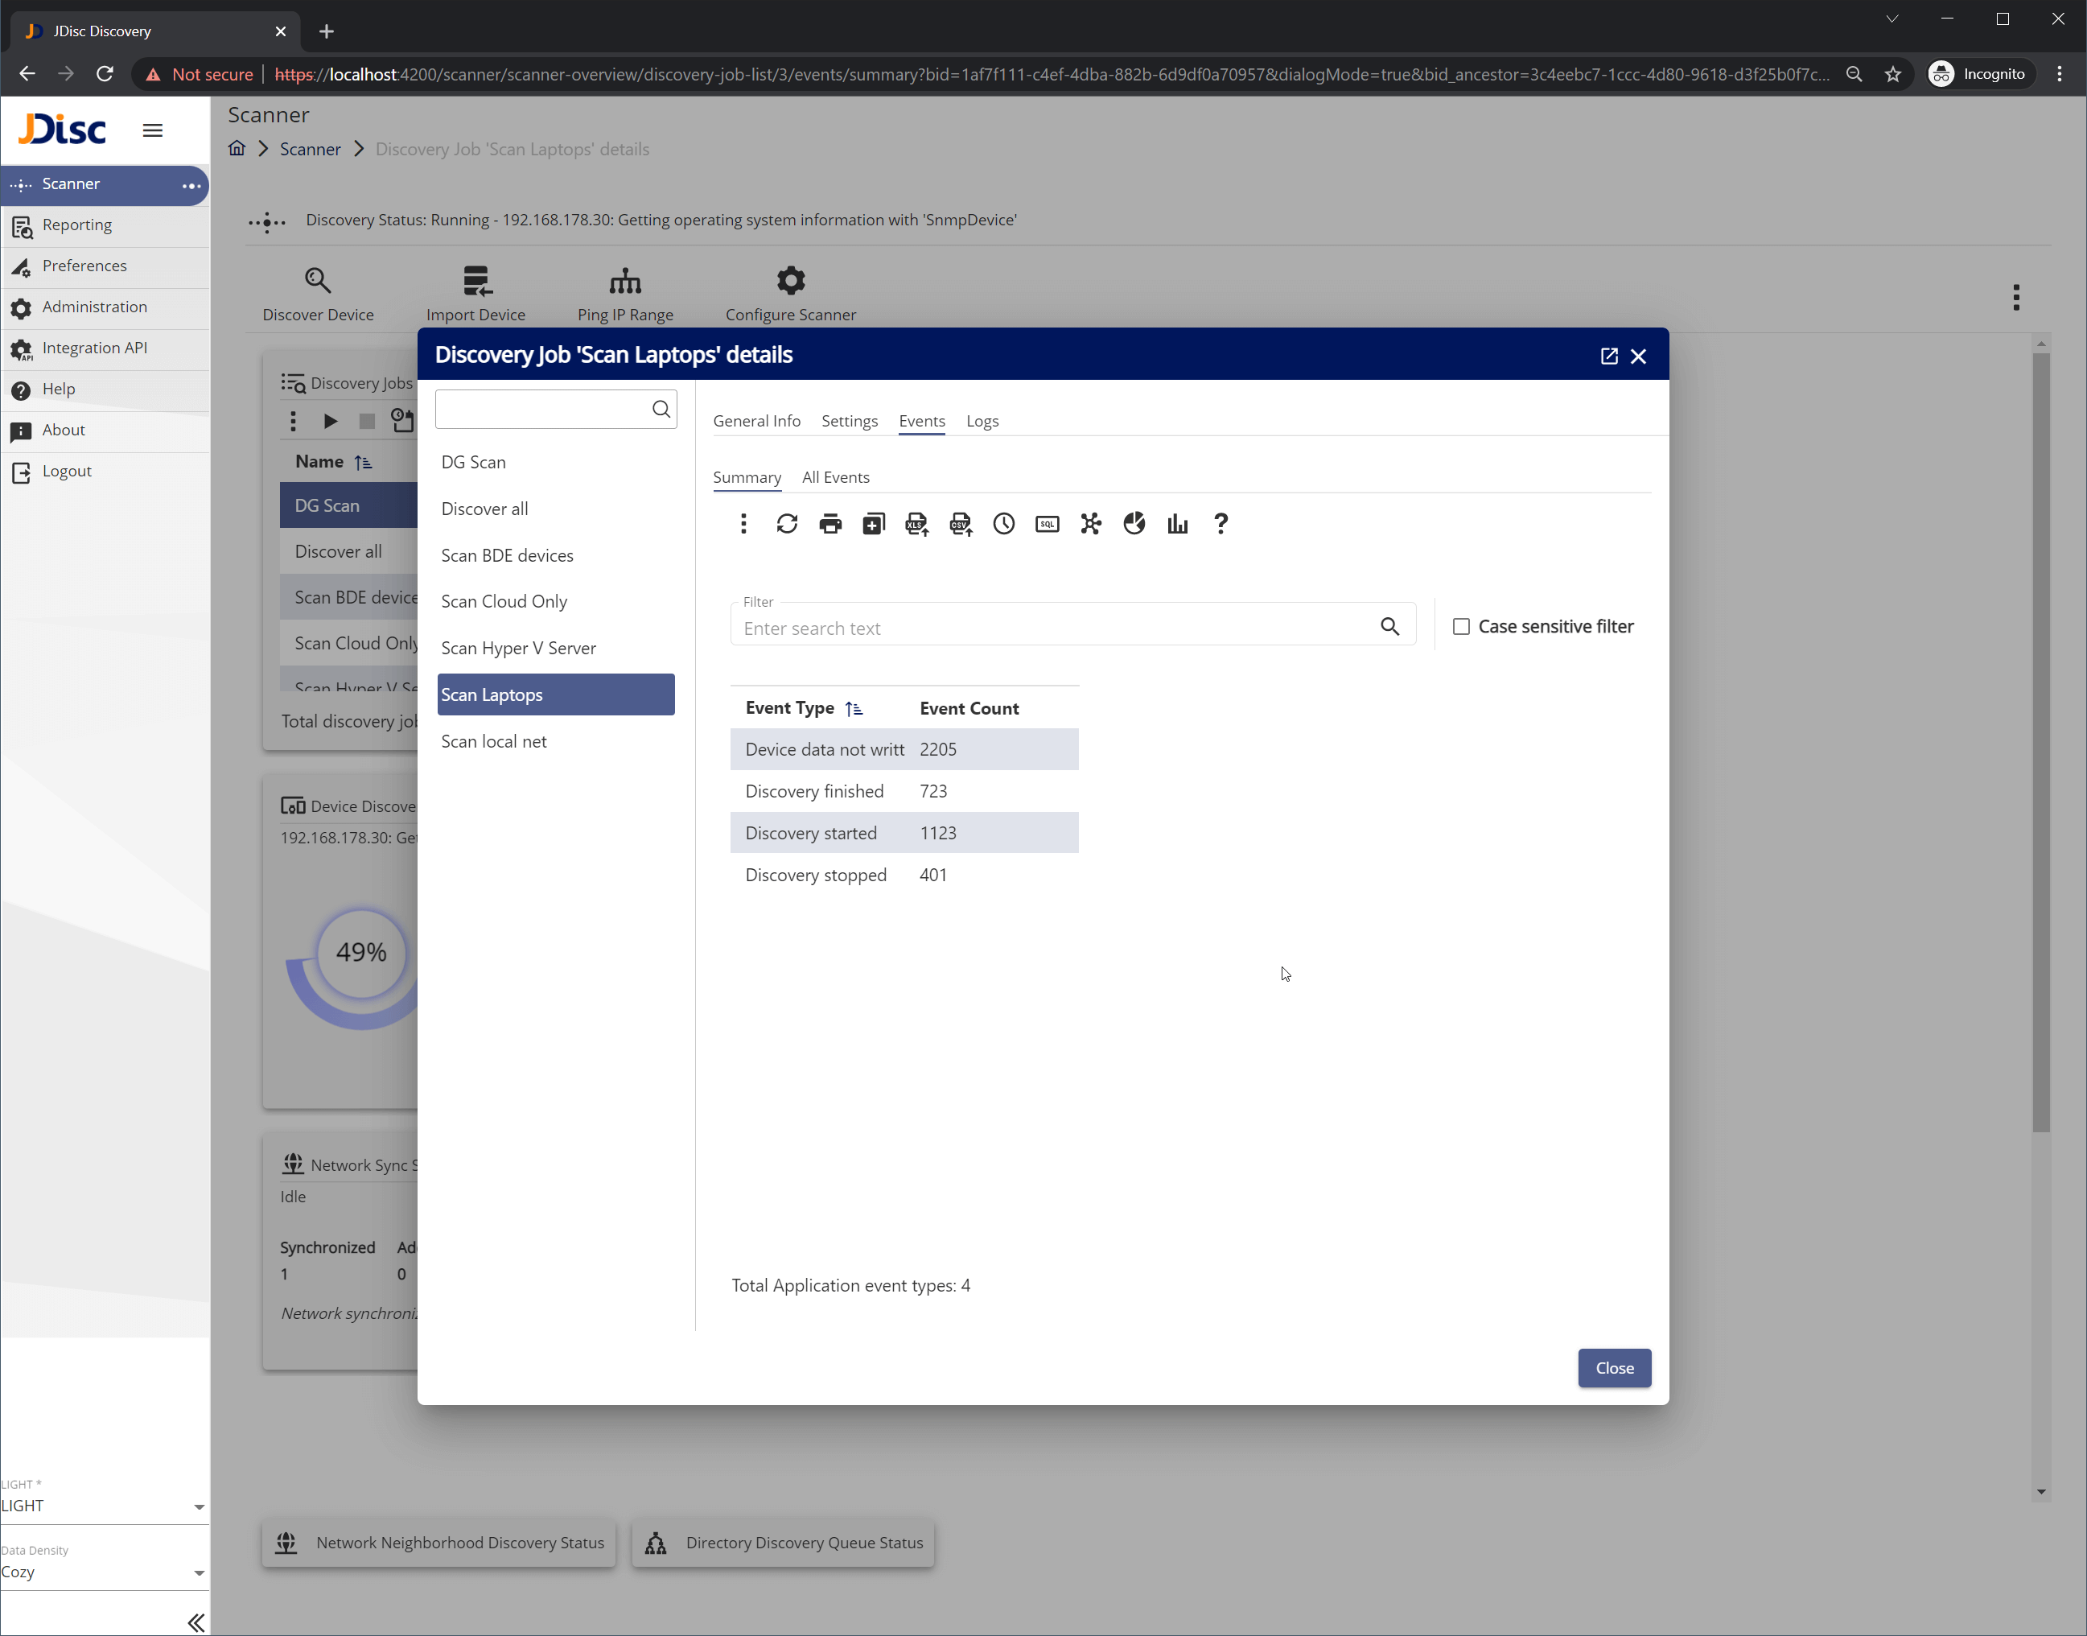
Task: Click the refresh icon in events toolbar
Action: 786,524
